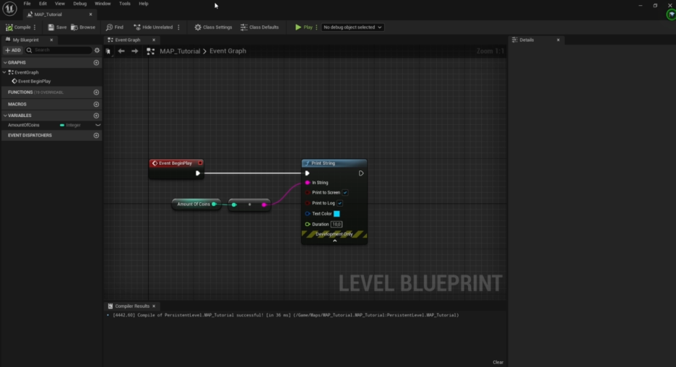
Task: Start Play in editor
Action: [x=303, y=27]
